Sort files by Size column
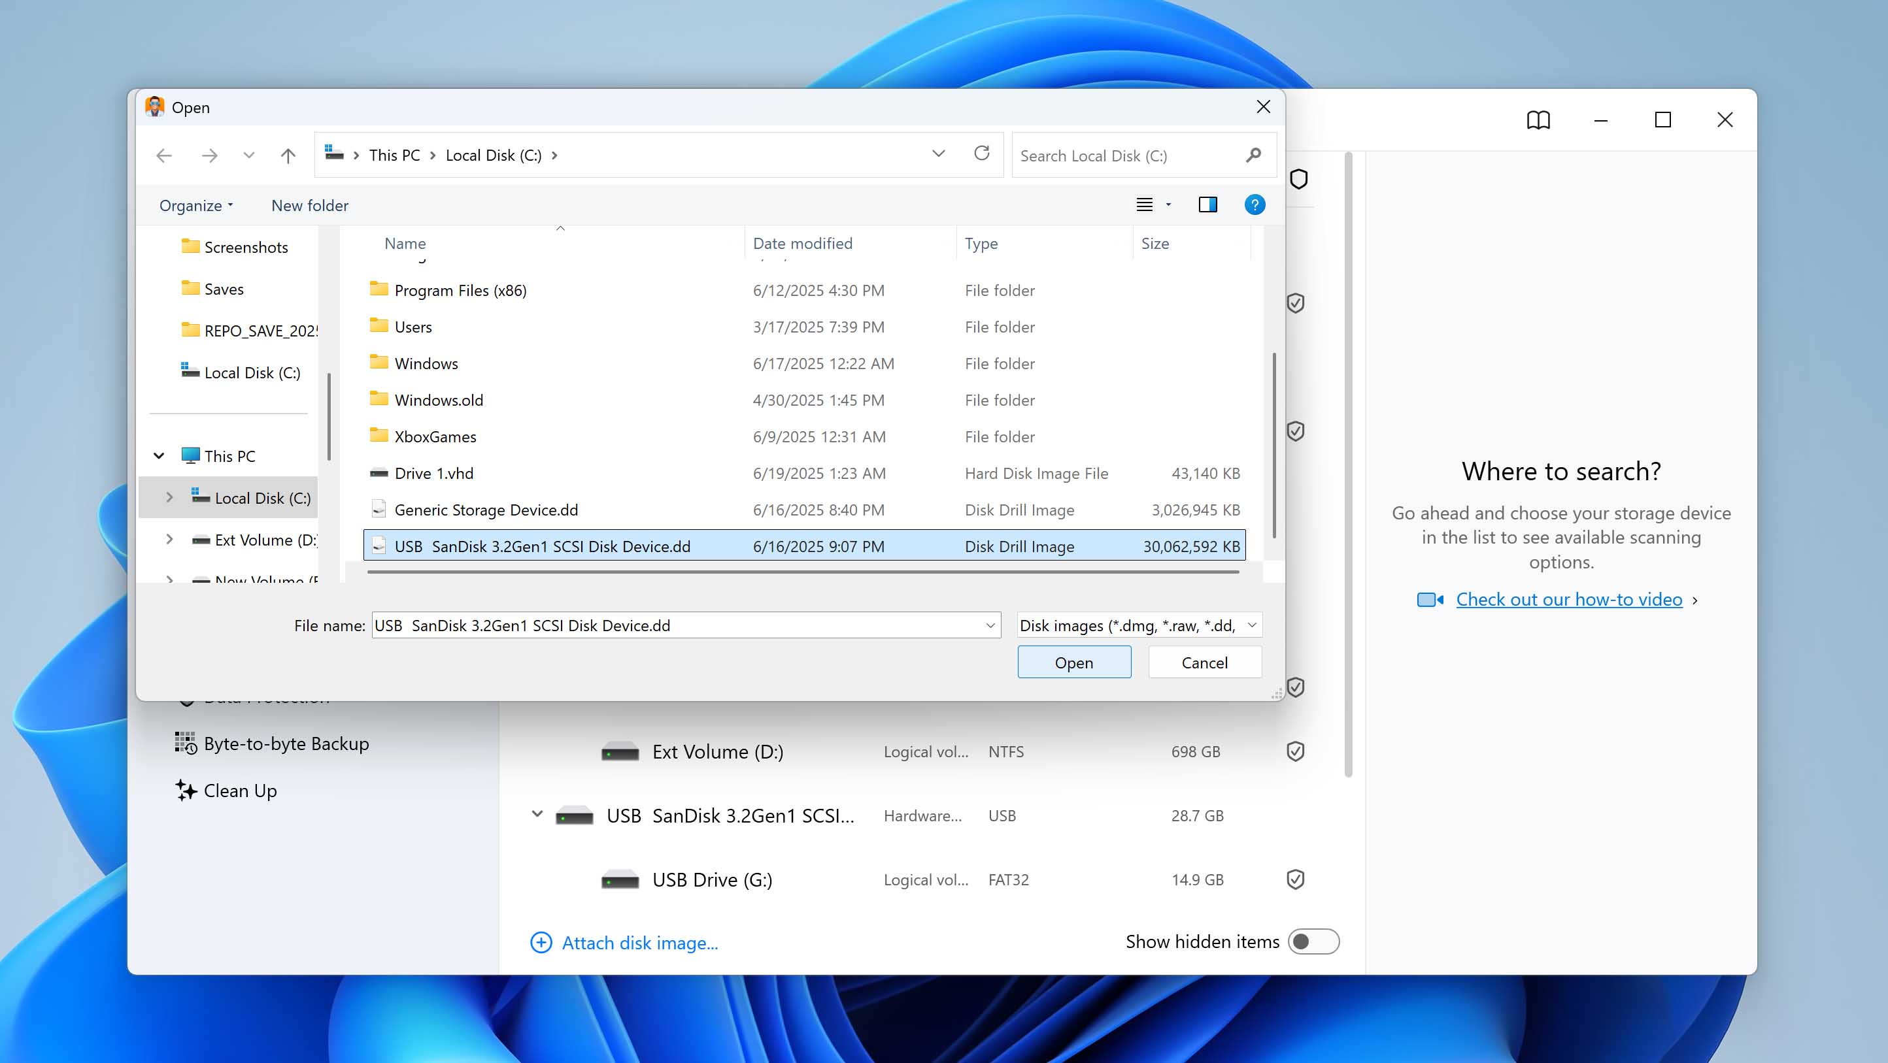 [x=1155, y=243]
